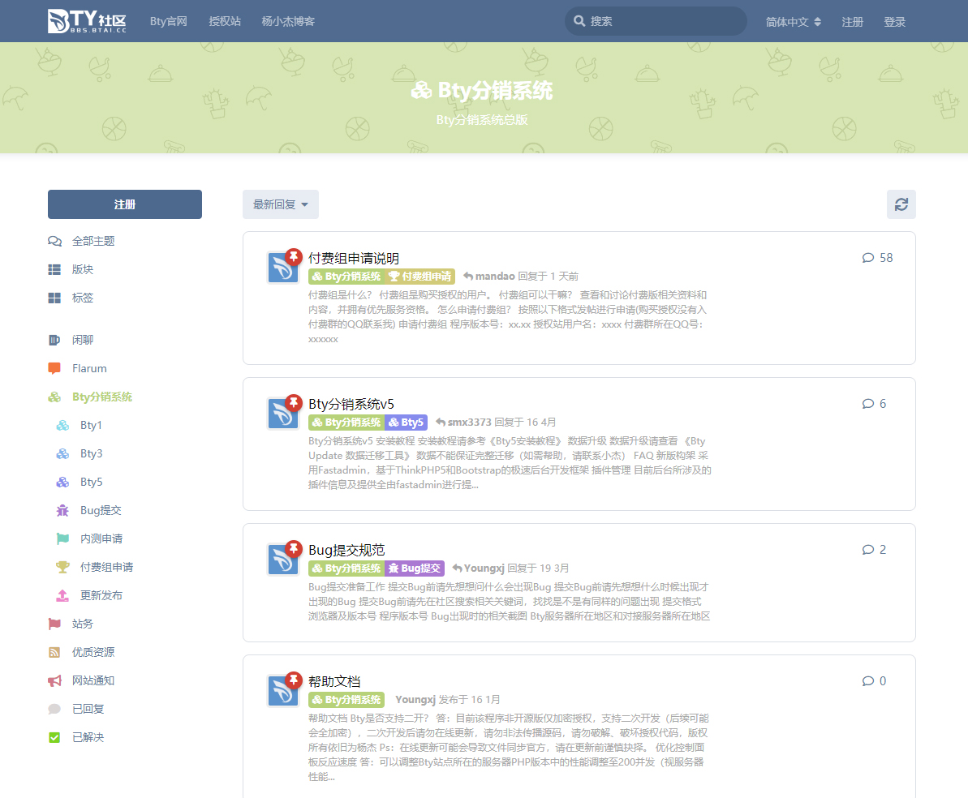Go to 杨小杰博客 in header

tap(288, 22)
